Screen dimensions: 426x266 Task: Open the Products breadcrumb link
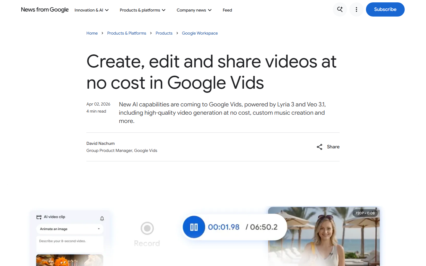(164, 33)
